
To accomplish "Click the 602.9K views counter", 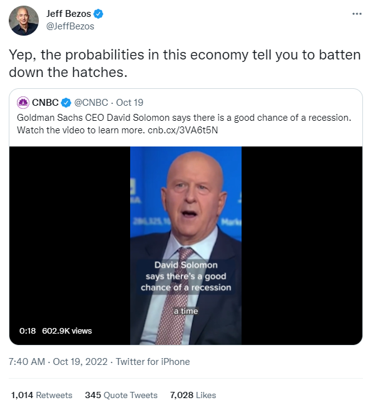I will tap(67, 331).
